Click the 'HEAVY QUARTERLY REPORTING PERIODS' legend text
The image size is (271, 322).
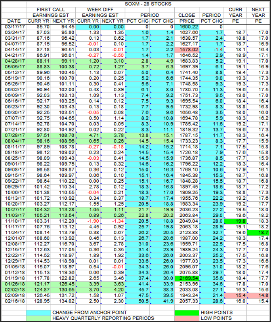point(103,318)
